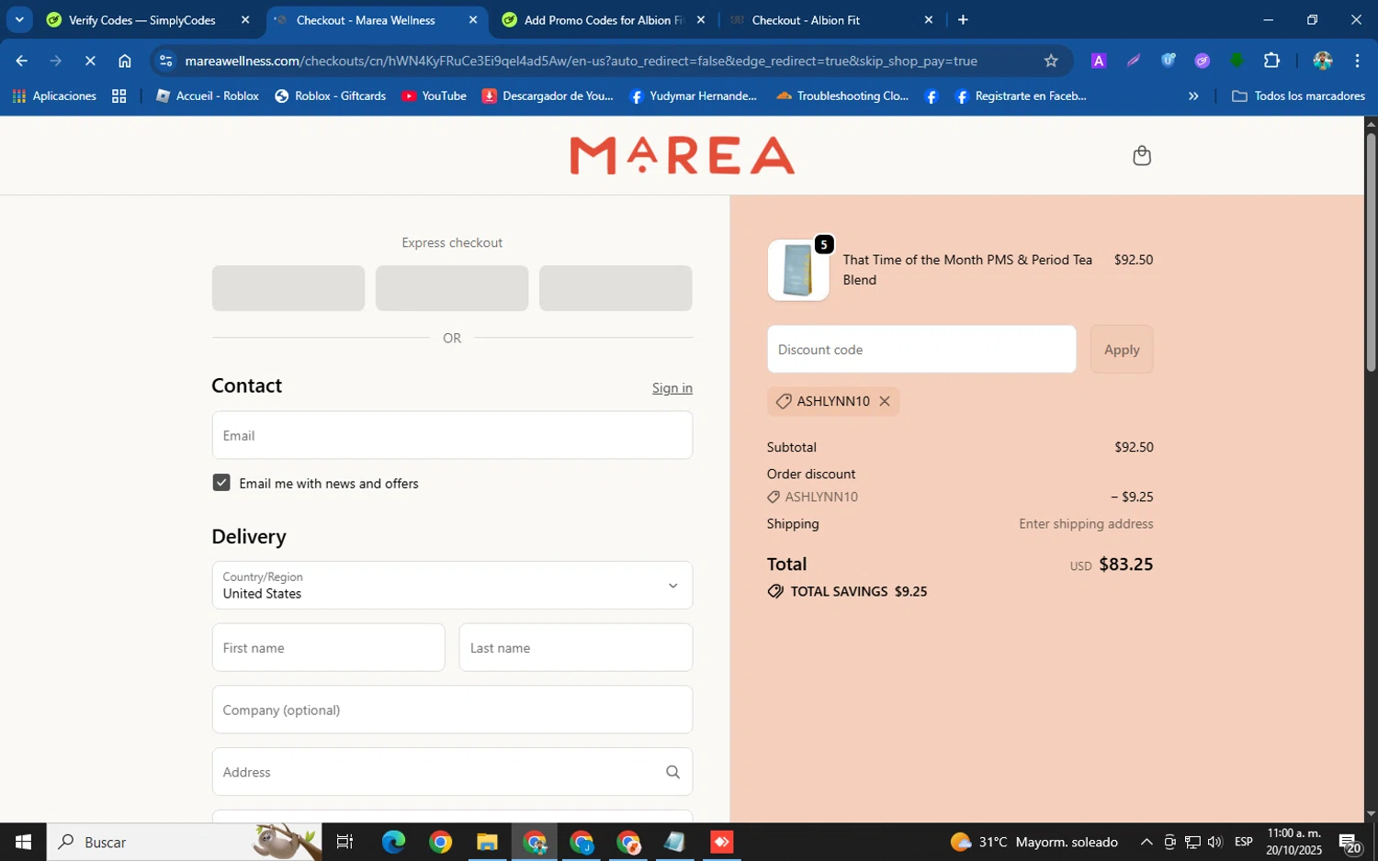
Task: Open the Extensions puzzle icon
Action: pos(1271,61)
